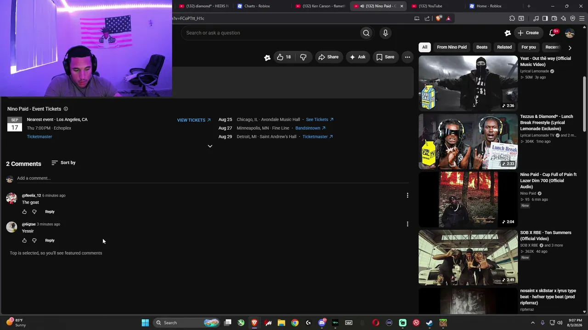Start voice search with the microphone

tap(385, 33)
